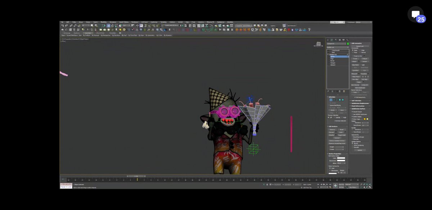Select the Edge constraint radio button

point(360,50)
